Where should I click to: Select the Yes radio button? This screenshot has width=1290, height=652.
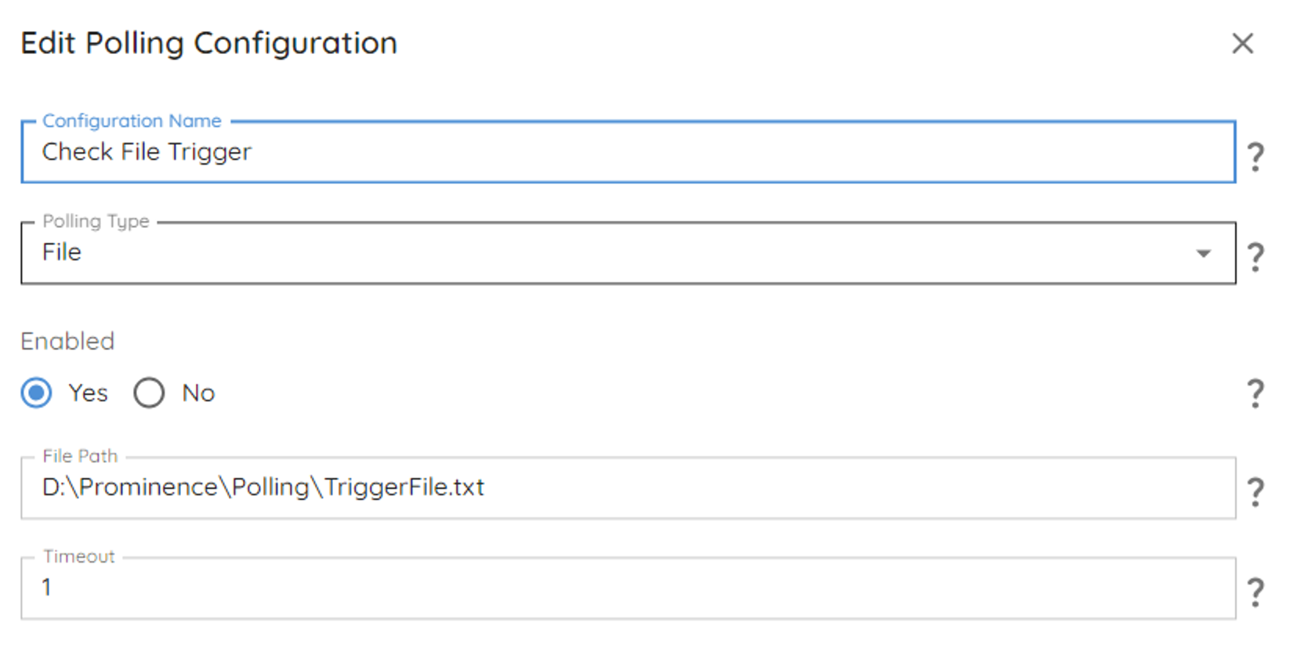tap(36, 393)
